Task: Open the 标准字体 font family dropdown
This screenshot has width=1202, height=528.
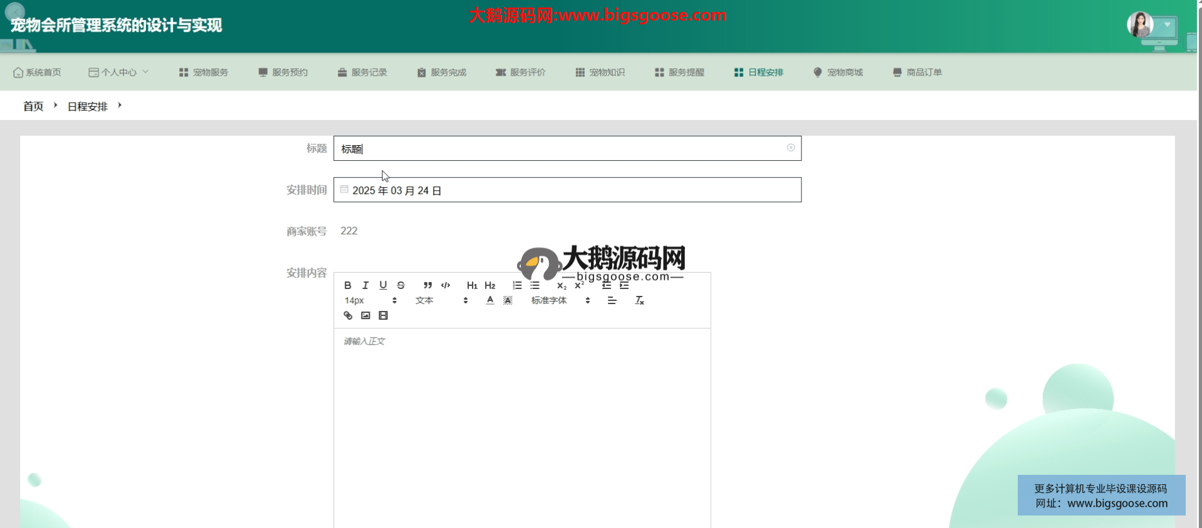Action: (560, 301)
